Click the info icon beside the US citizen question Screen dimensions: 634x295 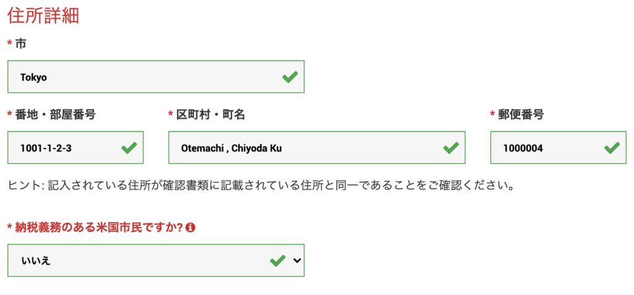(191, 228)
